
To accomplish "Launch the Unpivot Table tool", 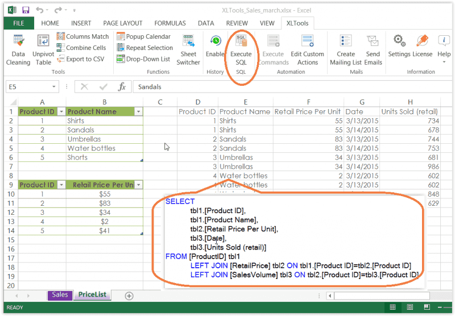I will [43, 50].
